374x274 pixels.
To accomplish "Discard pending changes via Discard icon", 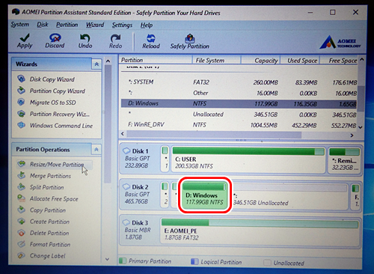I will (55, 40).
